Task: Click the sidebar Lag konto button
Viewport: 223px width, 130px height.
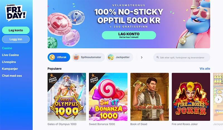Action: (x=16, y=30)
